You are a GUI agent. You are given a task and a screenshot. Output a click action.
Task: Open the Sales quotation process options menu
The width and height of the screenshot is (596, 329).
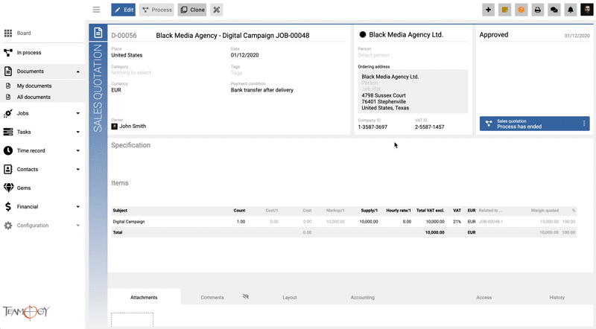pos(584,124)
